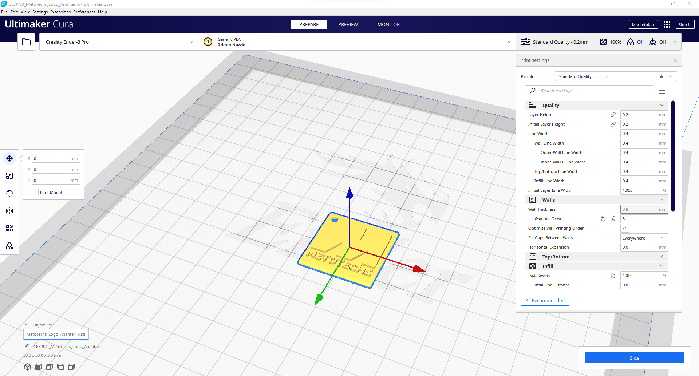Switch to 3D perspective view cube

click(28, 367)
